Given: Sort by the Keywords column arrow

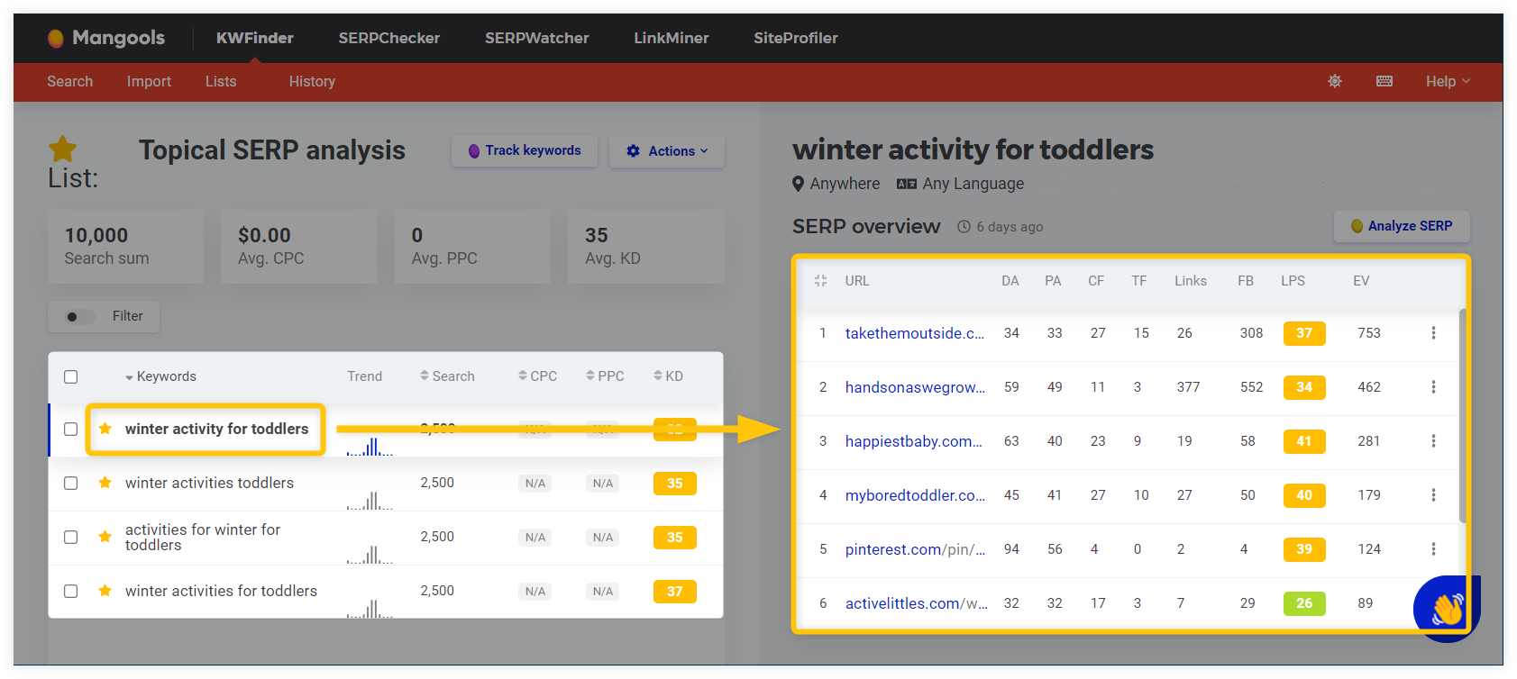Looking at the screenshot, I should [129, 377].
